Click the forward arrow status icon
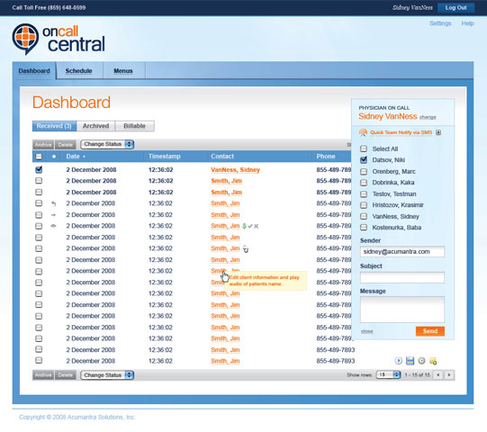This screenshot has height=432, width=487. (x=53, y=215)
